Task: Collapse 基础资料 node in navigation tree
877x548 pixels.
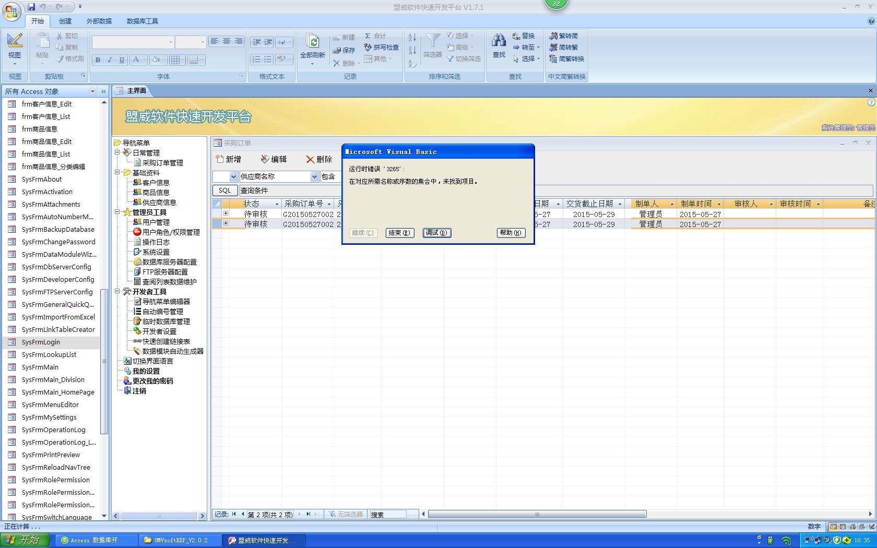Action: tap(117, 172)
